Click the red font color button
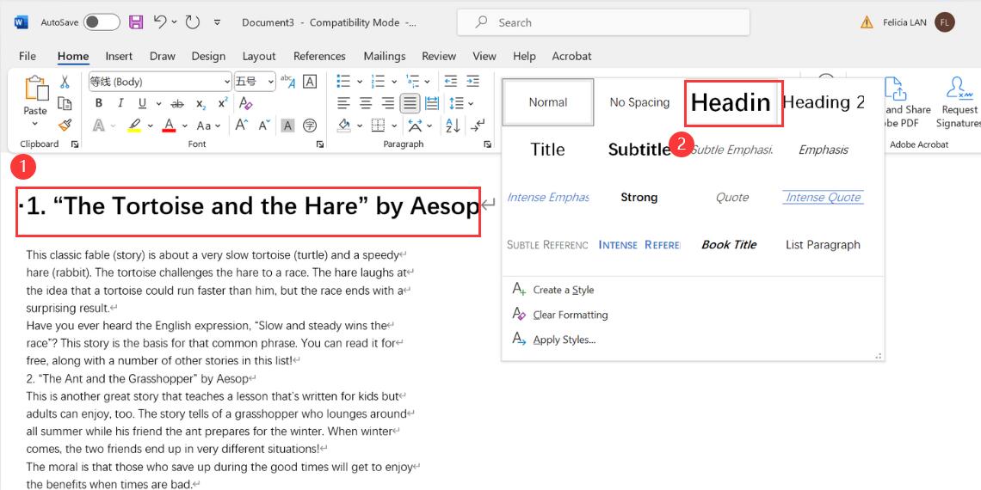Image resolution: width=981 pixels, height=490 pixels. 169,126
